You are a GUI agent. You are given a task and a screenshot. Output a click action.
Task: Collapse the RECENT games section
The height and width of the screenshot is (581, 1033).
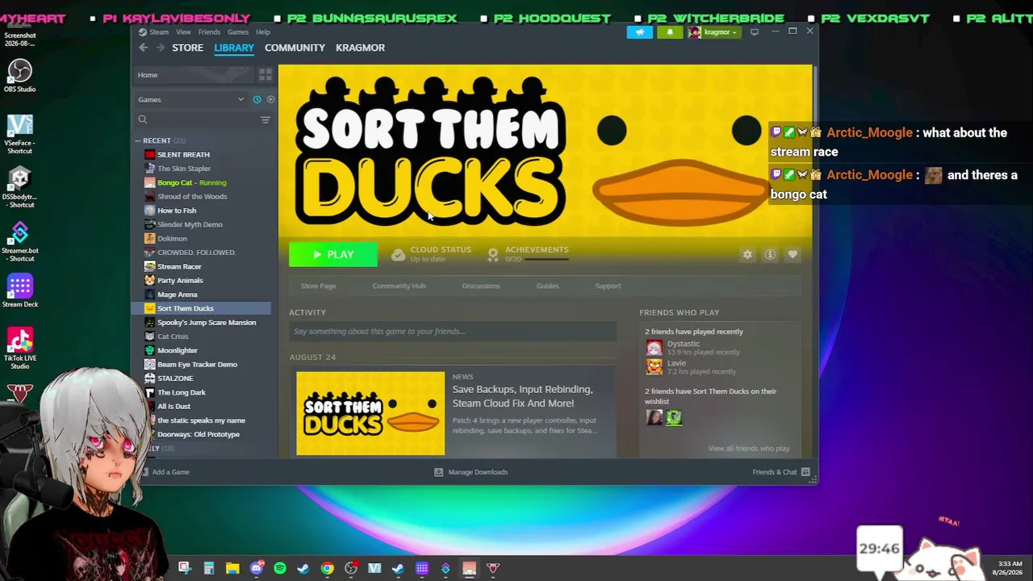pos(138,141)
